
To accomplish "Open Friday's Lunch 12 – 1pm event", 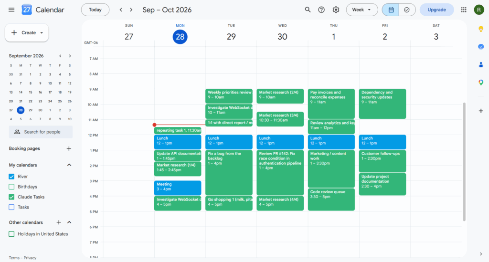I will tap(383, 142).
